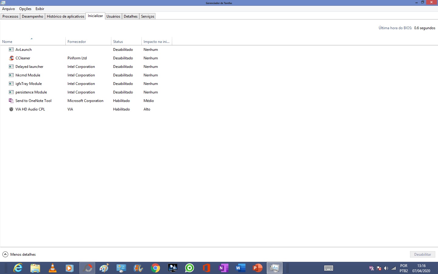Open the Office taskbar icon
Image resolution: width=438 pixels, height=274 pixels.
point(207,268)
